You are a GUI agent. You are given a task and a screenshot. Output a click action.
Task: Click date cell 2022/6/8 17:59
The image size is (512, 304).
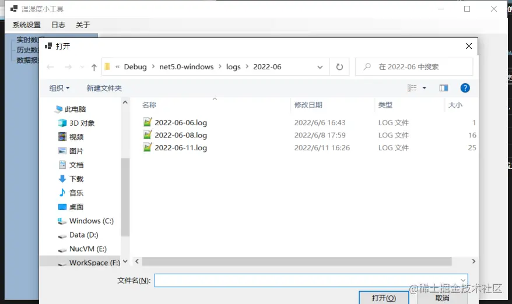[x=320, y=135]
